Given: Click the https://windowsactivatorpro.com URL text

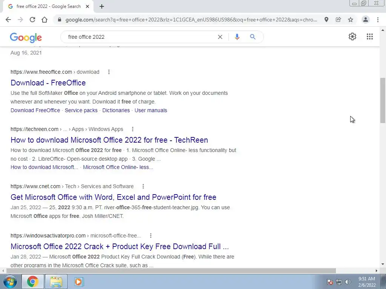Looking at the screenshot, I should (48, 236).
